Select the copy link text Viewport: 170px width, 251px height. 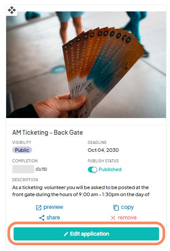pyautogui.click(x=127, y=207)
